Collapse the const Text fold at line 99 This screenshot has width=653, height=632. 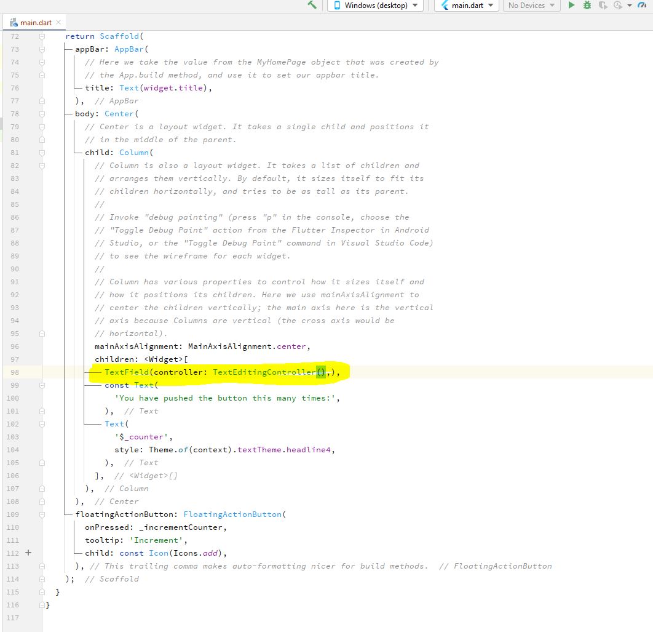[x=41, y=385]
